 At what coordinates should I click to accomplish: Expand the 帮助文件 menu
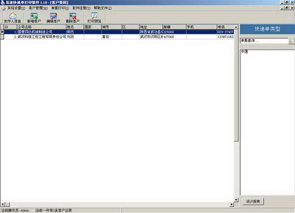tap(103, 8)
